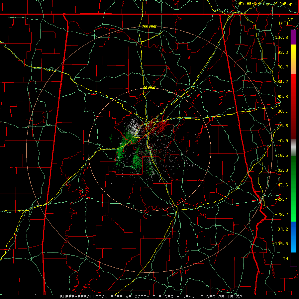
Task: Click the 100 NMI range ring label
Action: click(149, 26)
